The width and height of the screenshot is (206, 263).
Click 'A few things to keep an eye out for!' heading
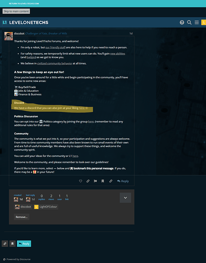point(39,72)
